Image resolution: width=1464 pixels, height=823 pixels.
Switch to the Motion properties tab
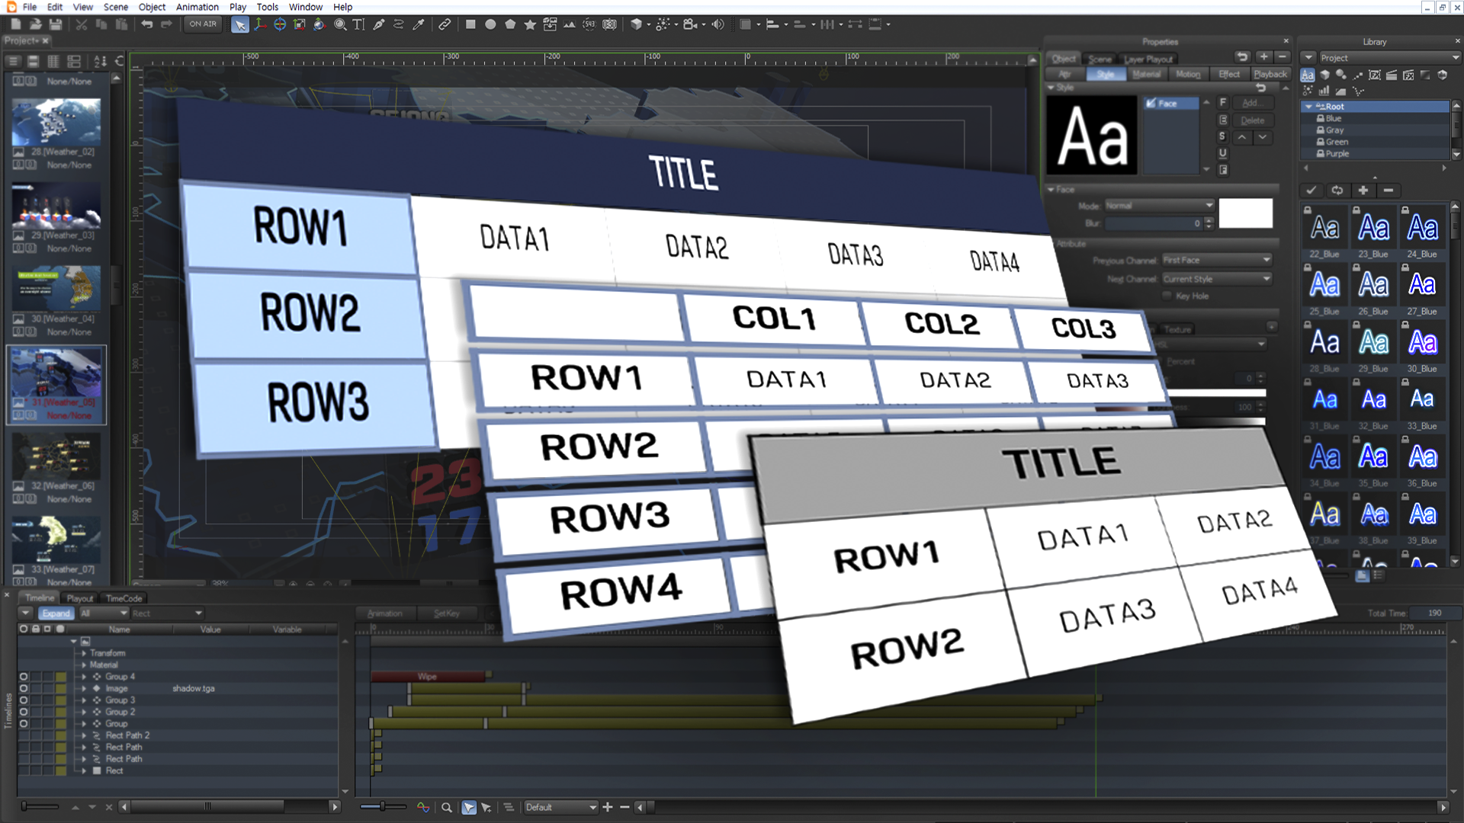pyautogui.click(x=1187, y=74)
